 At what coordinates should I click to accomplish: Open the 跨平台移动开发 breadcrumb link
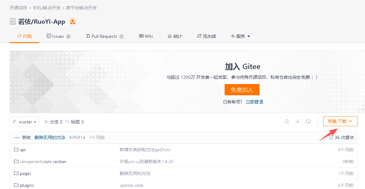click(81, 8)
